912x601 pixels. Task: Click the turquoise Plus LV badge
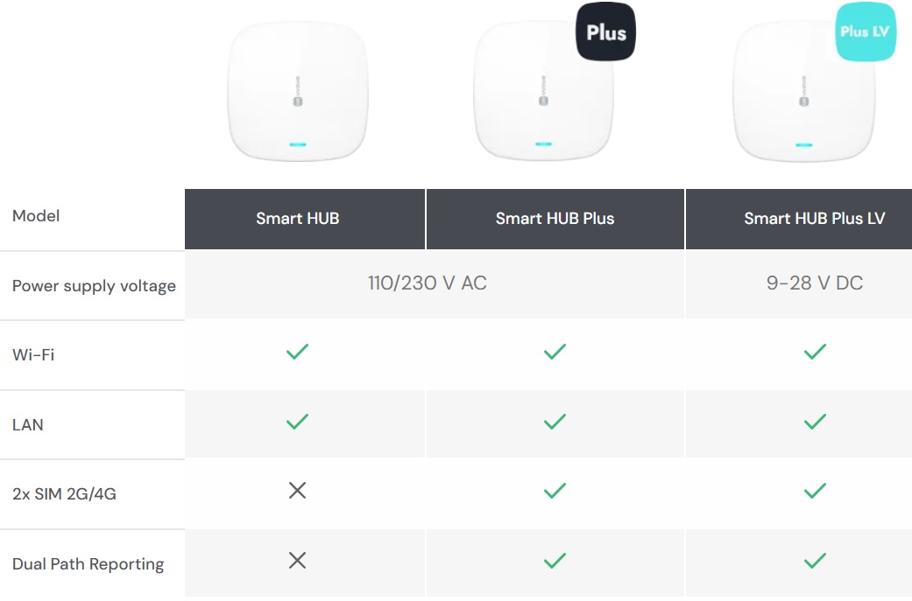click(866, 32)
